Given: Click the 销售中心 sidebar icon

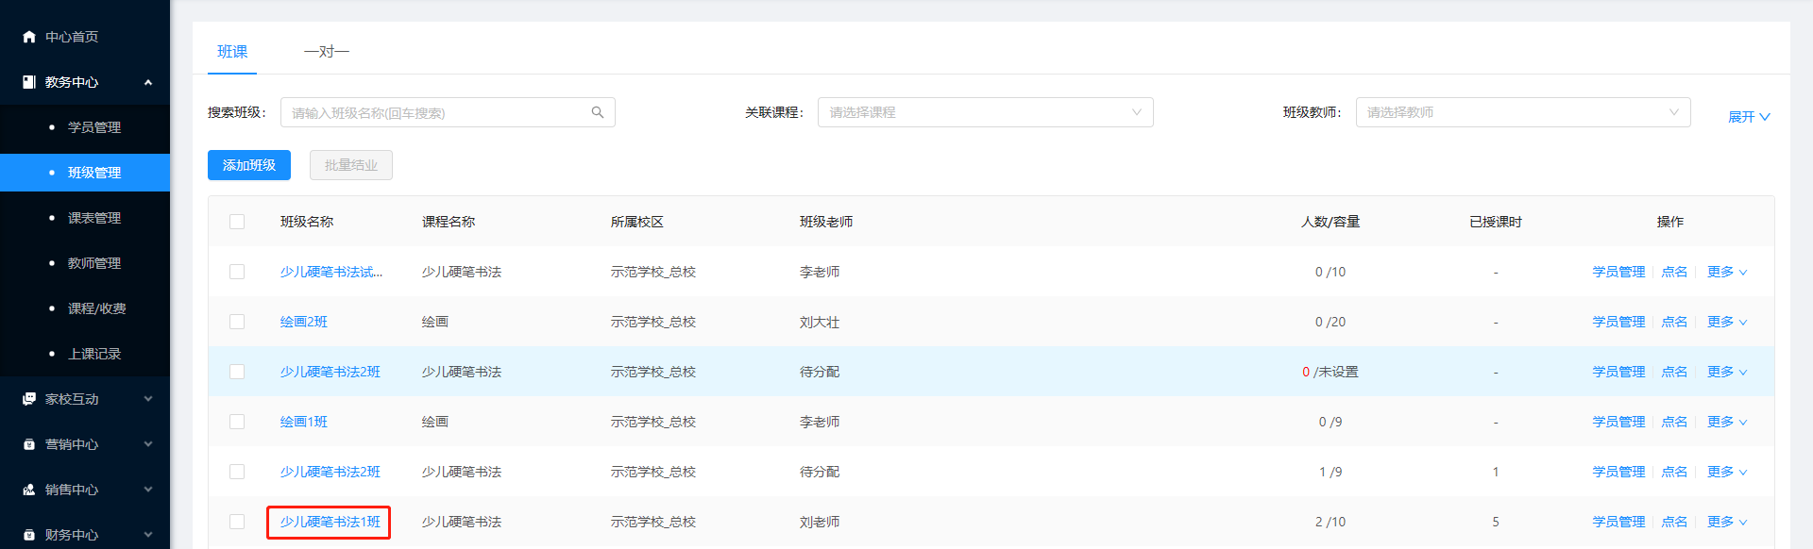Looking at the screenshot, I should tap(29, 490).
